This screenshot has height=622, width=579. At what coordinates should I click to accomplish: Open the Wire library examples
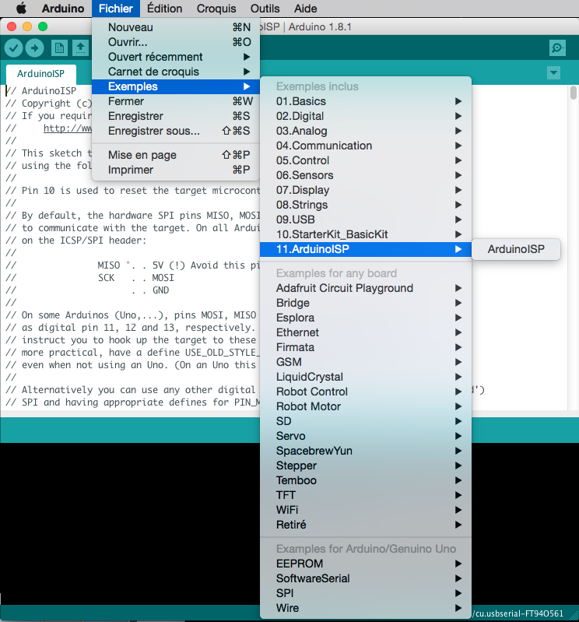pyautogui.click(x=366, y=608)
